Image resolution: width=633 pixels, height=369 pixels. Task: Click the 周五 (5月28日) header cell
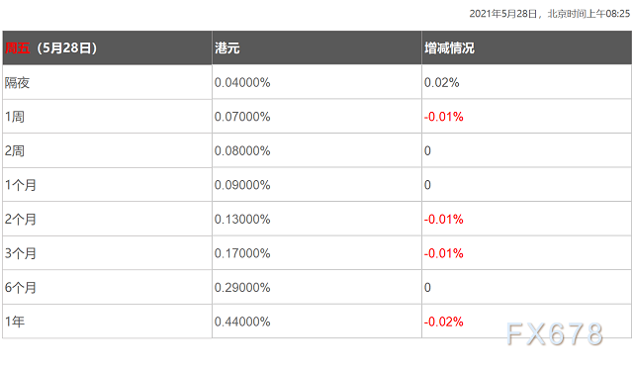[107, 48]
